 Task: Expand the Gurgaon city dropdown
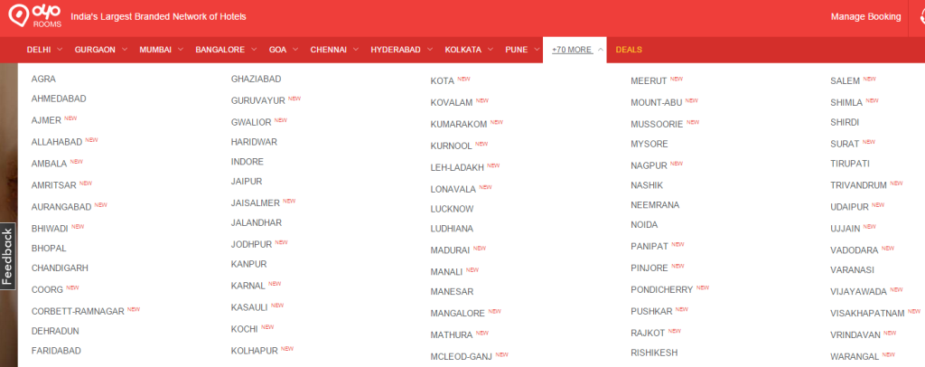tap(101, 50)
